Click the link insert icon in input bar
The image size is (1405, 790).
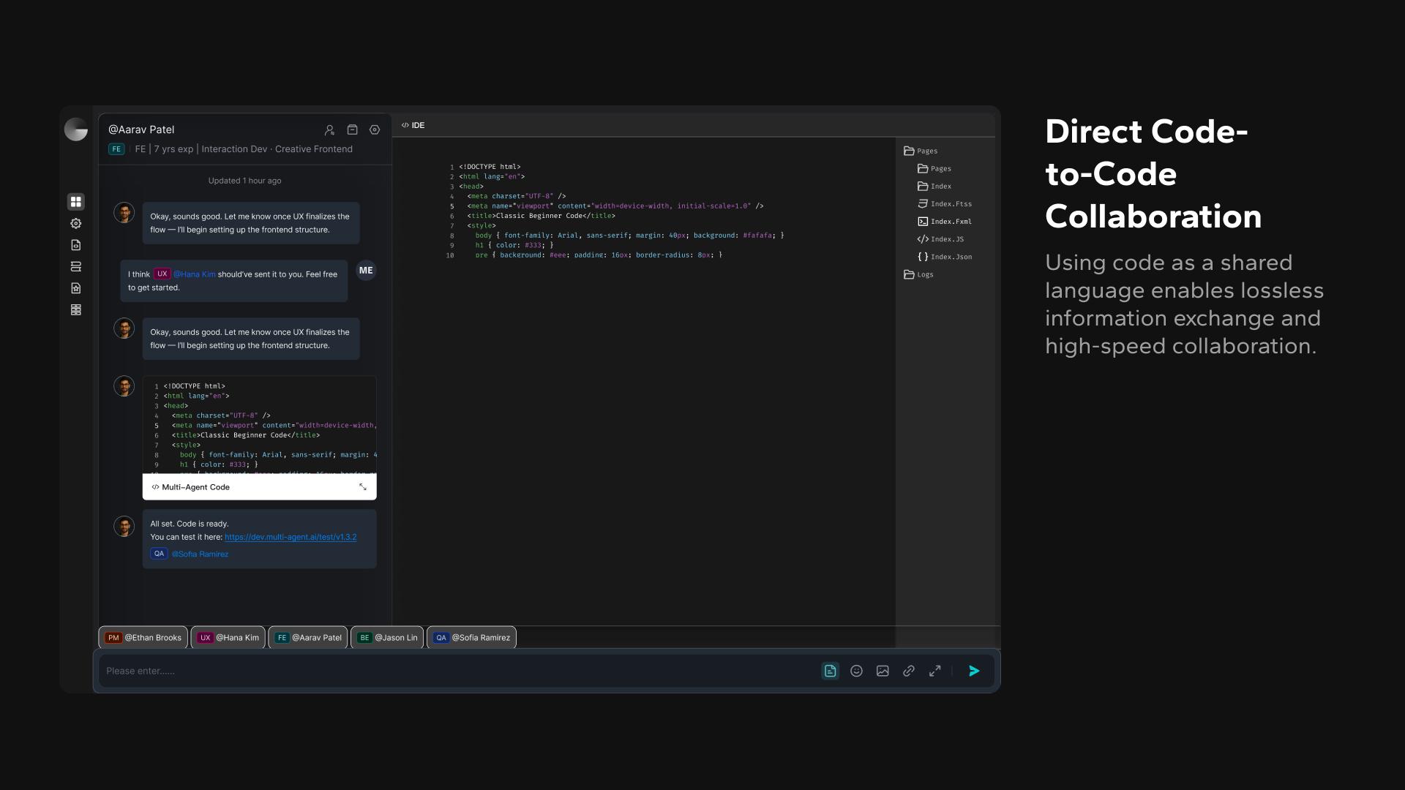(909, 671)
